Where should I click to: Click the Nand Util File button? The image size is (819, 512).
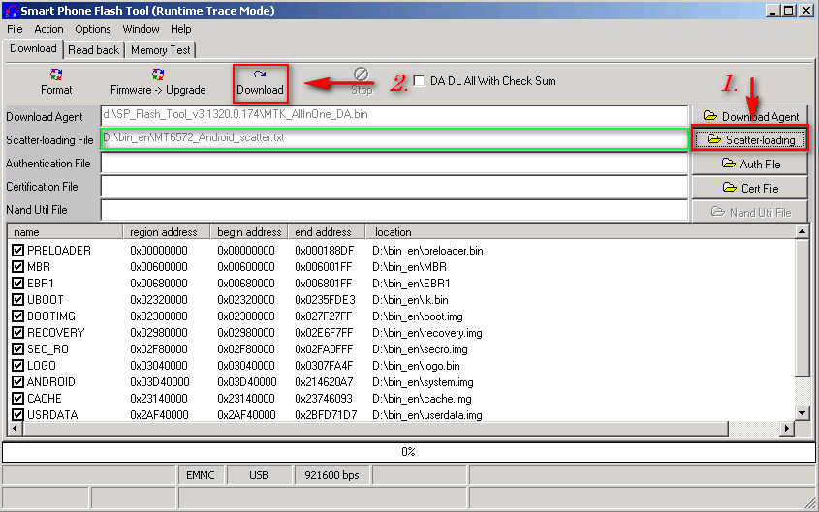click(x=749, y=212)
